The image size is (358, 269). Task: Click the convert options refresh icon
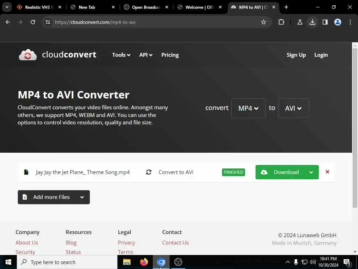point(149,172)
